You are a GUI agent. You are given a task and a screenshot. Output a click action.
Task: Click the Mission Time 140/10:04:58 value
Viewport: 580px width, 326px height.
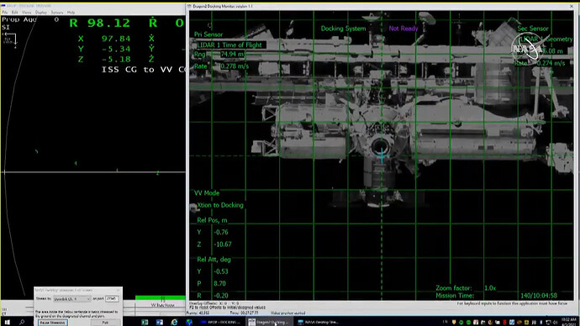point(539,296)
